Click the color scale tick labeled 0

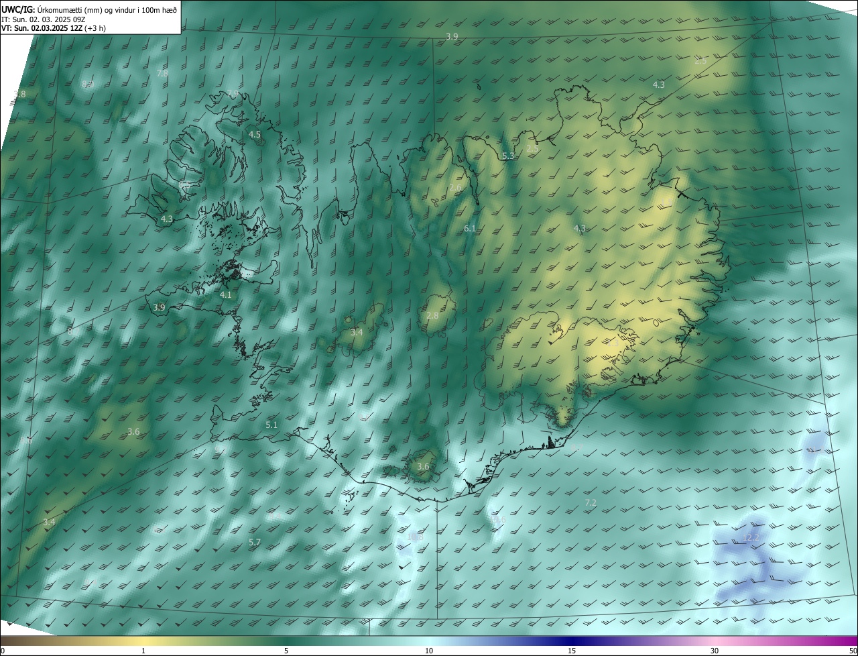pos(2,651)
